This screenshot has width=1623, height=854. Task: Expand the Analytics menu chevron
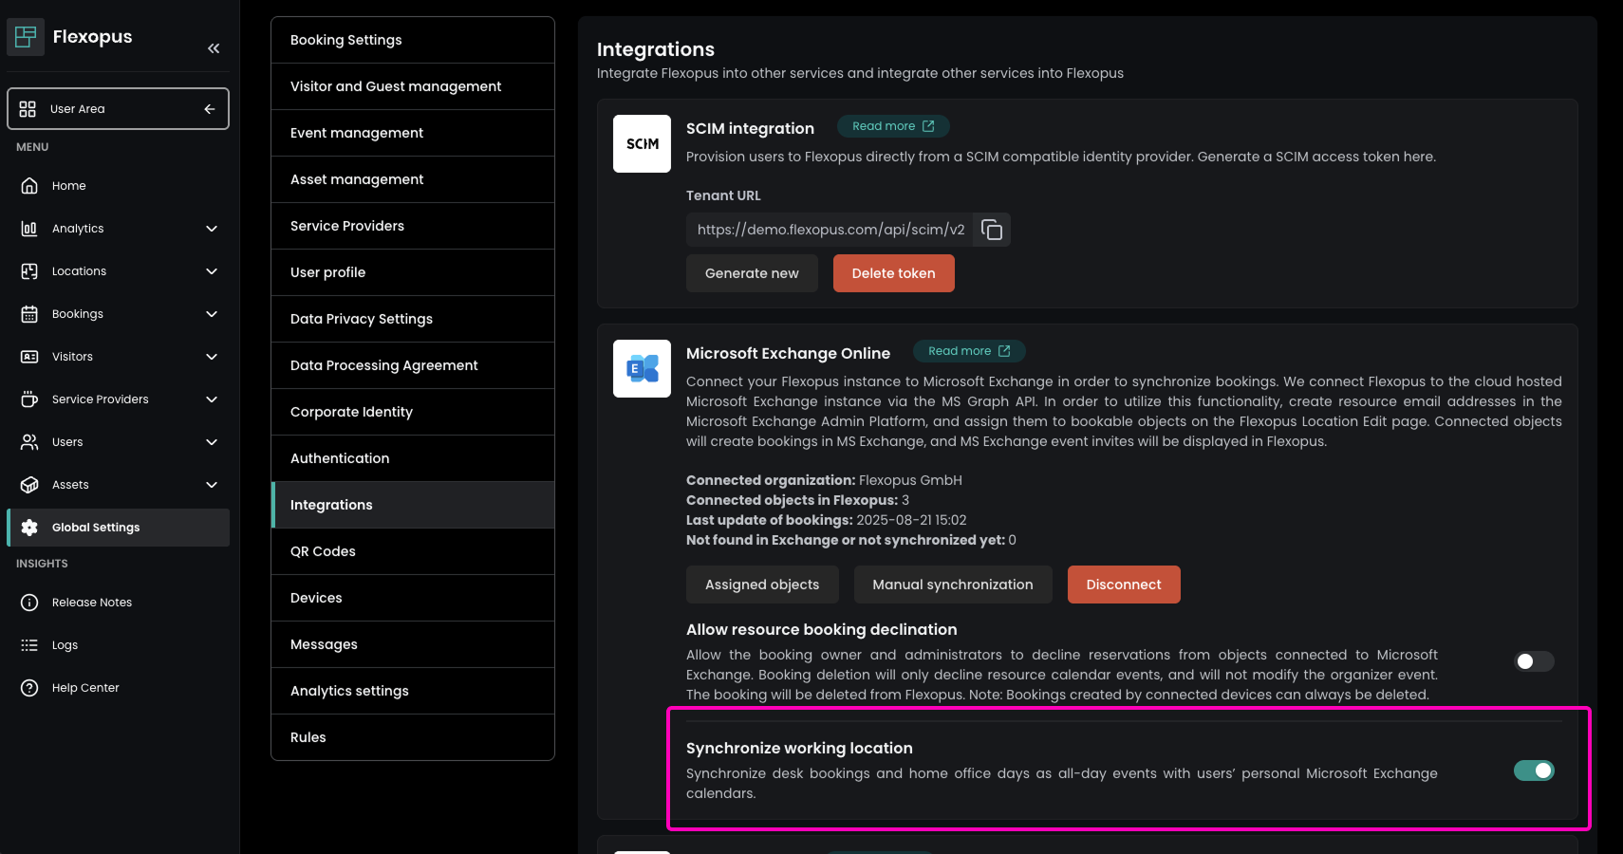click(212, 229)
